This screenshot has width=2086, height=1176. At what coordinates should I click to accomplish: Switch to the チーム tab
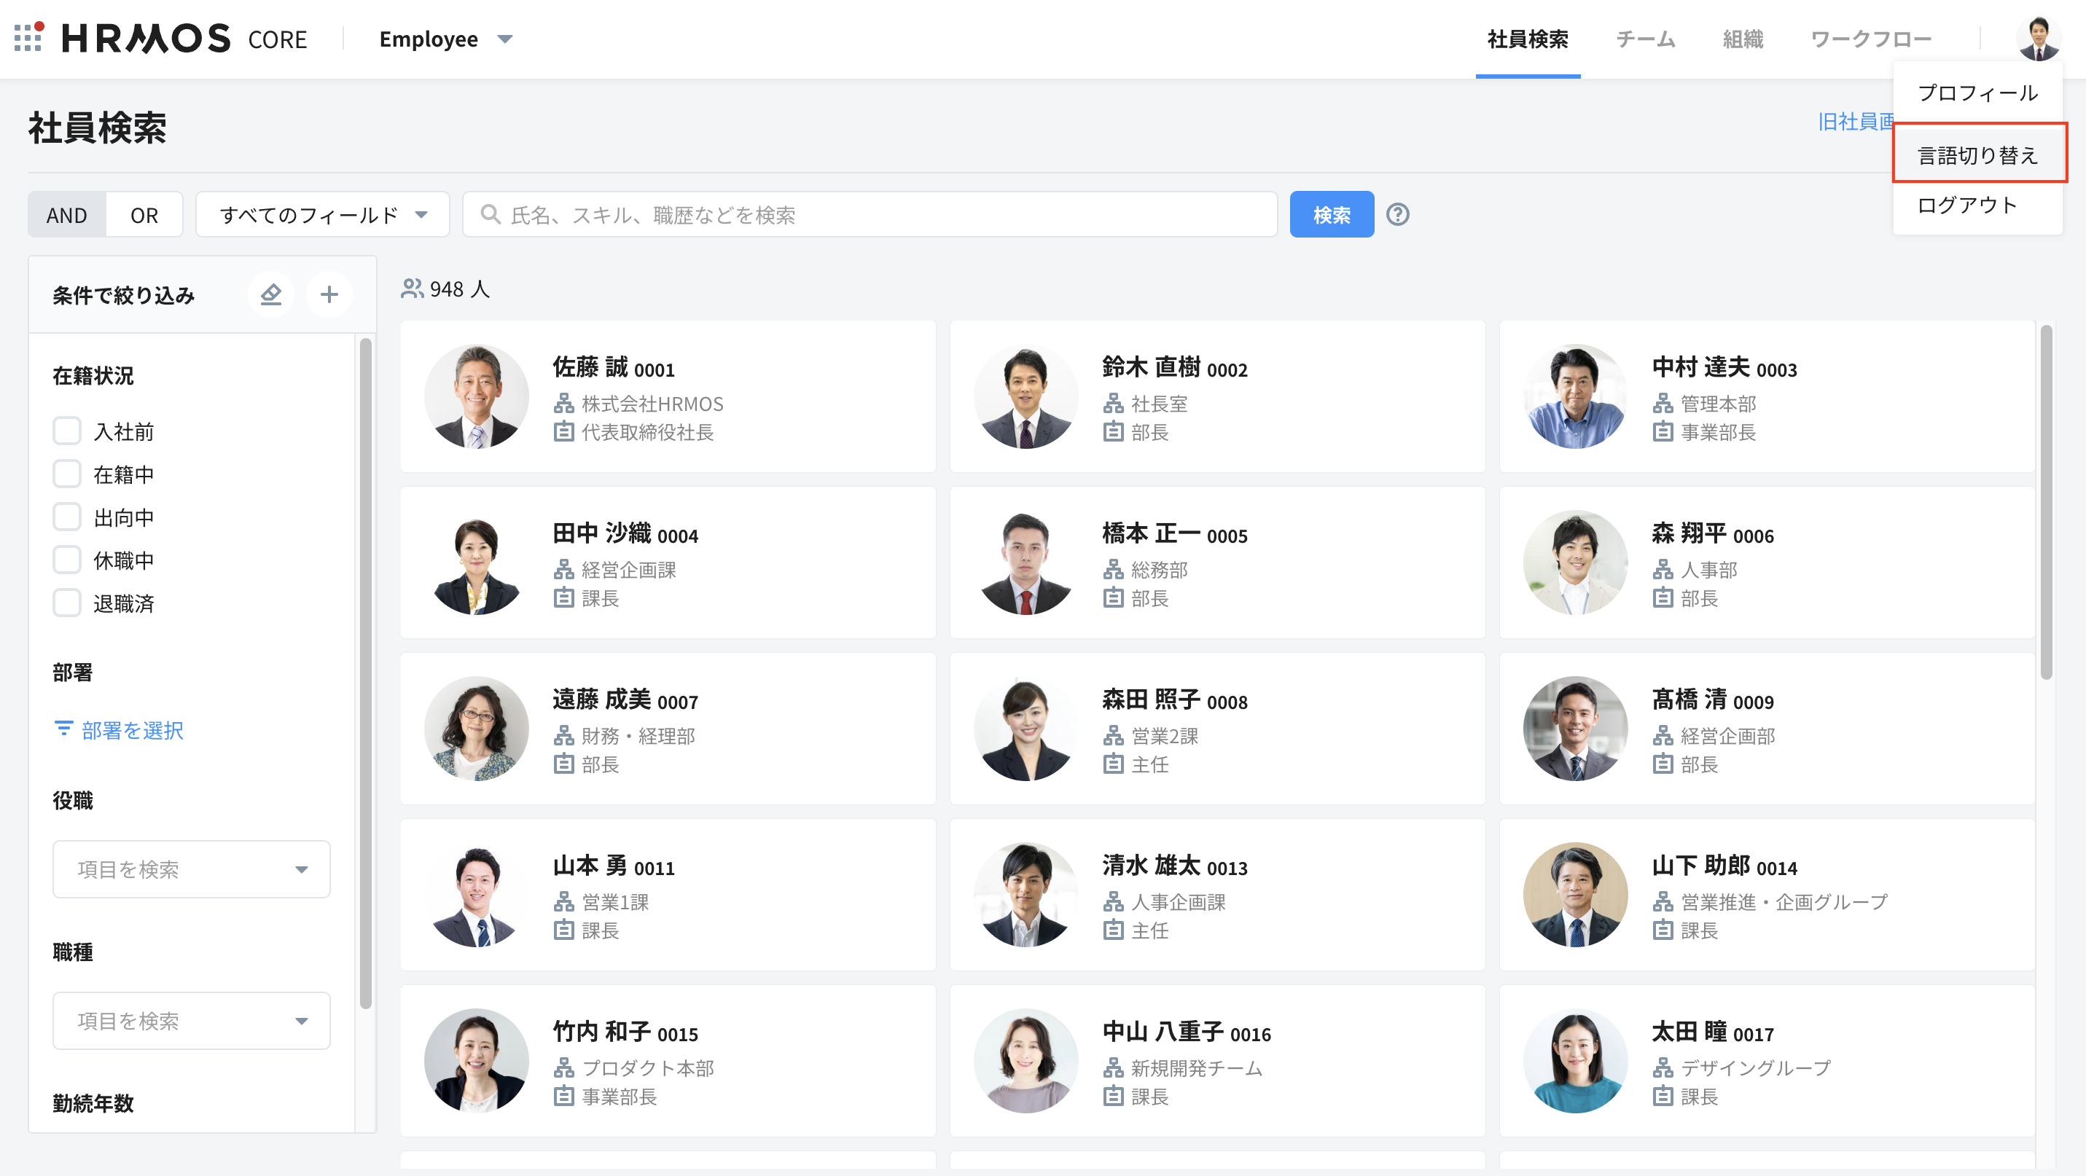pos(1644,39)
